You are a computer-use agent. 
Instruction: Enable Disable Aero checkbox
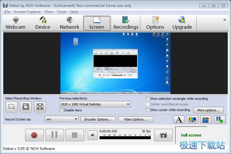[x=61, y=110]
